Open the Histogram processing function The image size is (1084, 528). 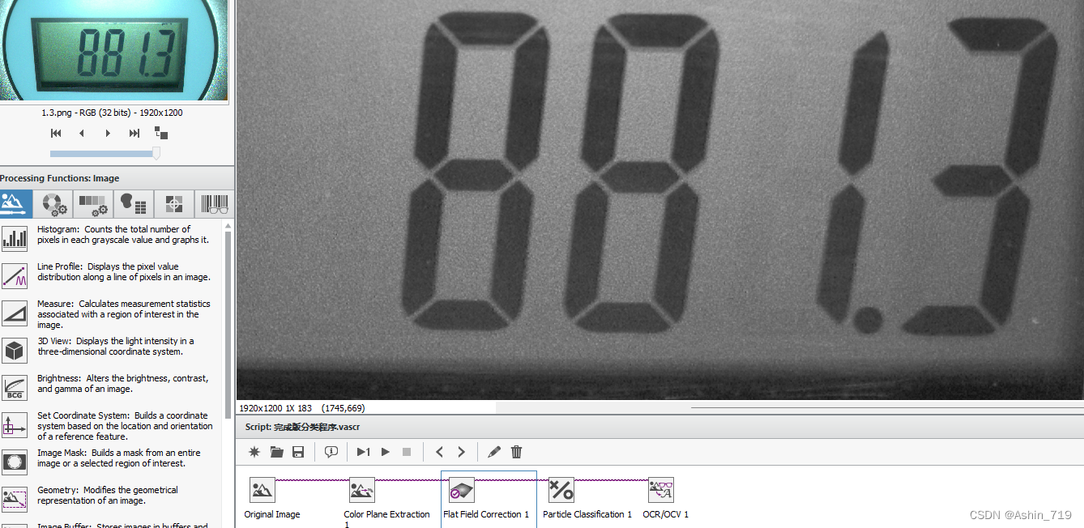pos(15,238)
